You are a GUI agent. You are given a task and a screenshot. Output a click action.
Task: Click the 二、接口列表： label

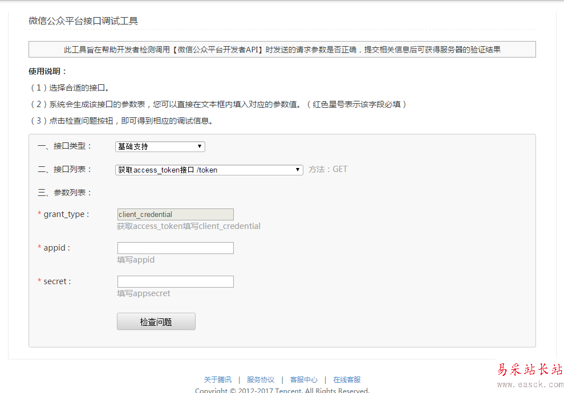click(x=65, y=169)
